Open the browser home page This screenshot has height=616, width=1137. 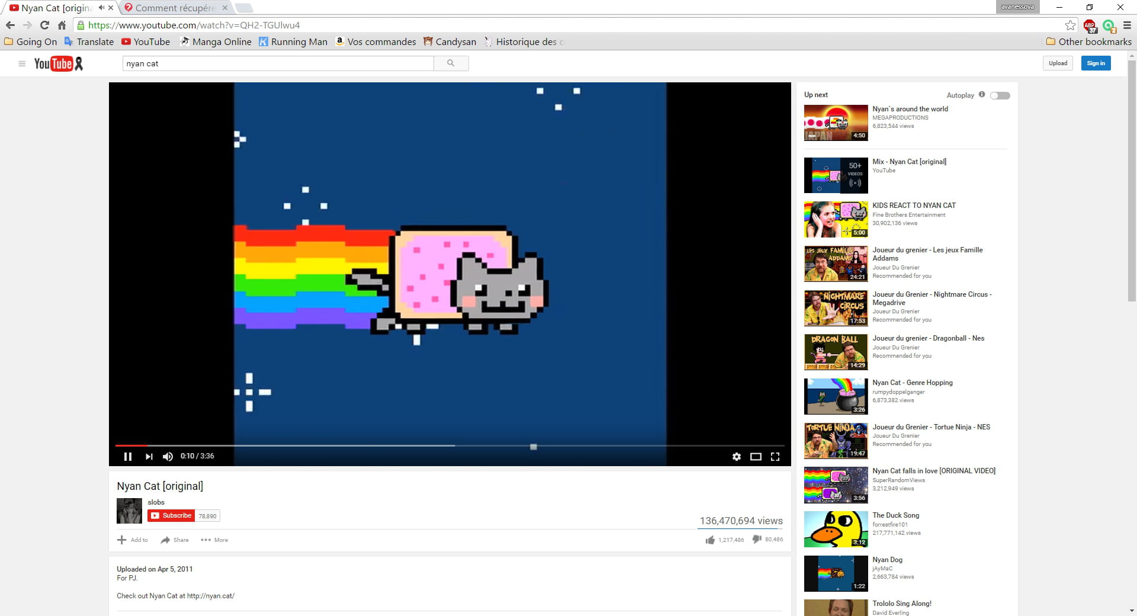62,25
